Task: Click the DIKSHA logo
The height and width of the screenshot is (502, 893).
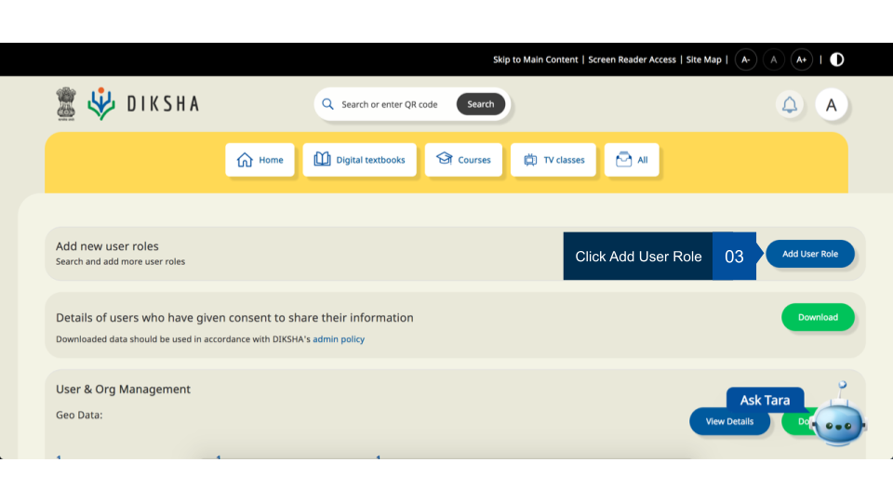Action: click(x=144, y=104)
